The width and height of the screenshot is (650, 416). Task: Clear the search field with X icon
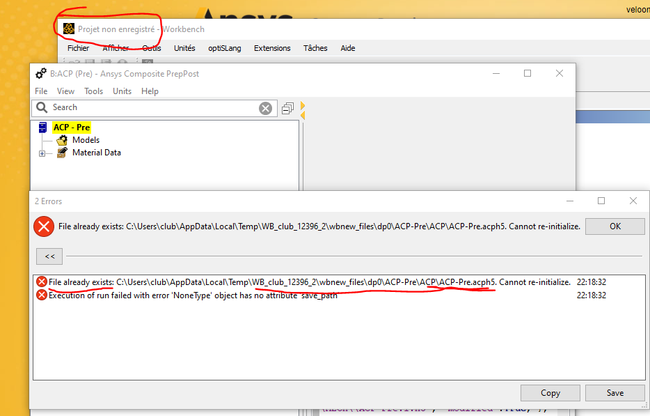click(x=265, y=109)
